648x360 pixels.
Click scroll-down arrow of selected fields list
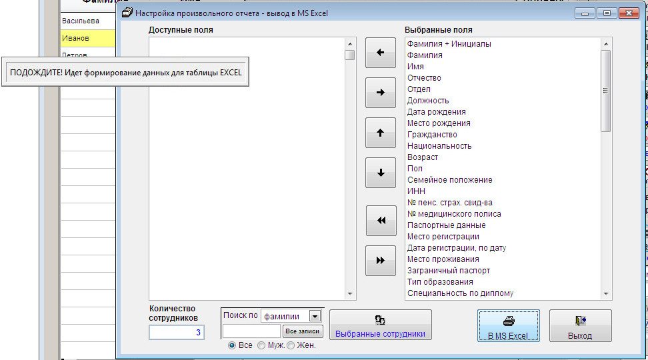(606, 294)
